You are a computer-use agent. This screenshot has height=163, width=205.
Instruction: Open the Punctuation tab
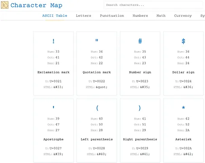coord(112,15)
